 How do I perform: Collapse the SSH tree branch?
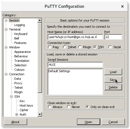11,97
